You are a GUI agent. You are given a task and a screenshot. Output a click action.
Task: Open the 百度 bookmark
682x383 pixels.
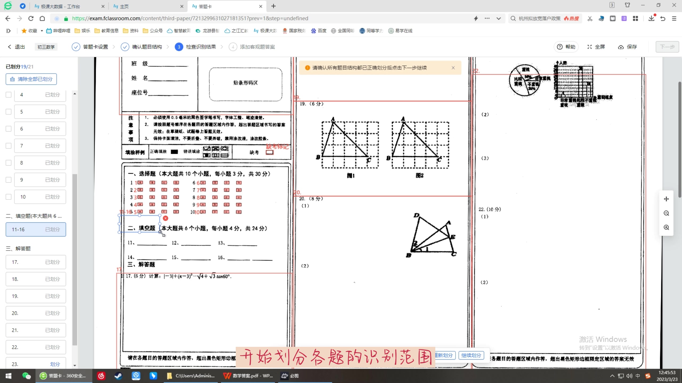[319, 31]
